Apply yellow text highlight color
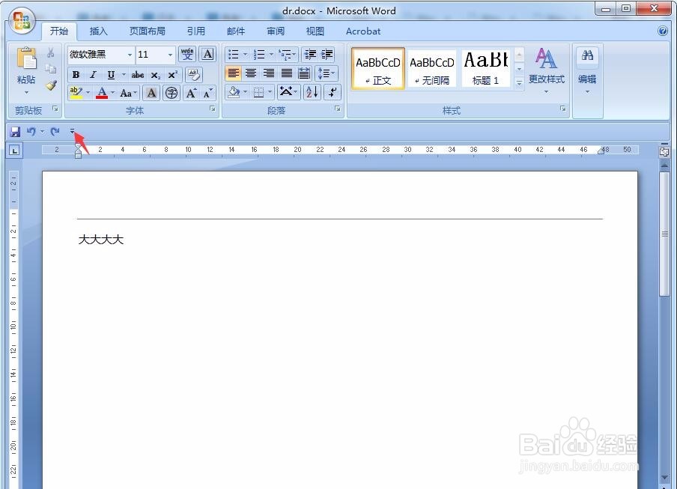 tap(76, 93)
